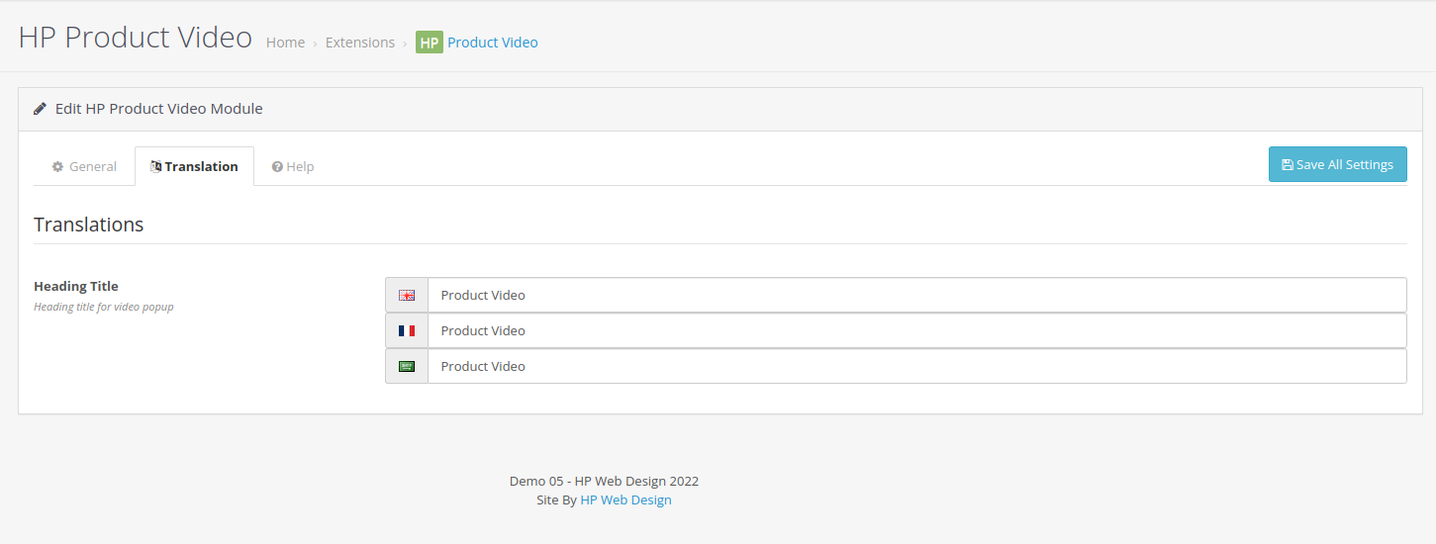The height and width of the screenshot is (544, 1436).
Task: Focus the English heading title field
Action: [915, 295]
